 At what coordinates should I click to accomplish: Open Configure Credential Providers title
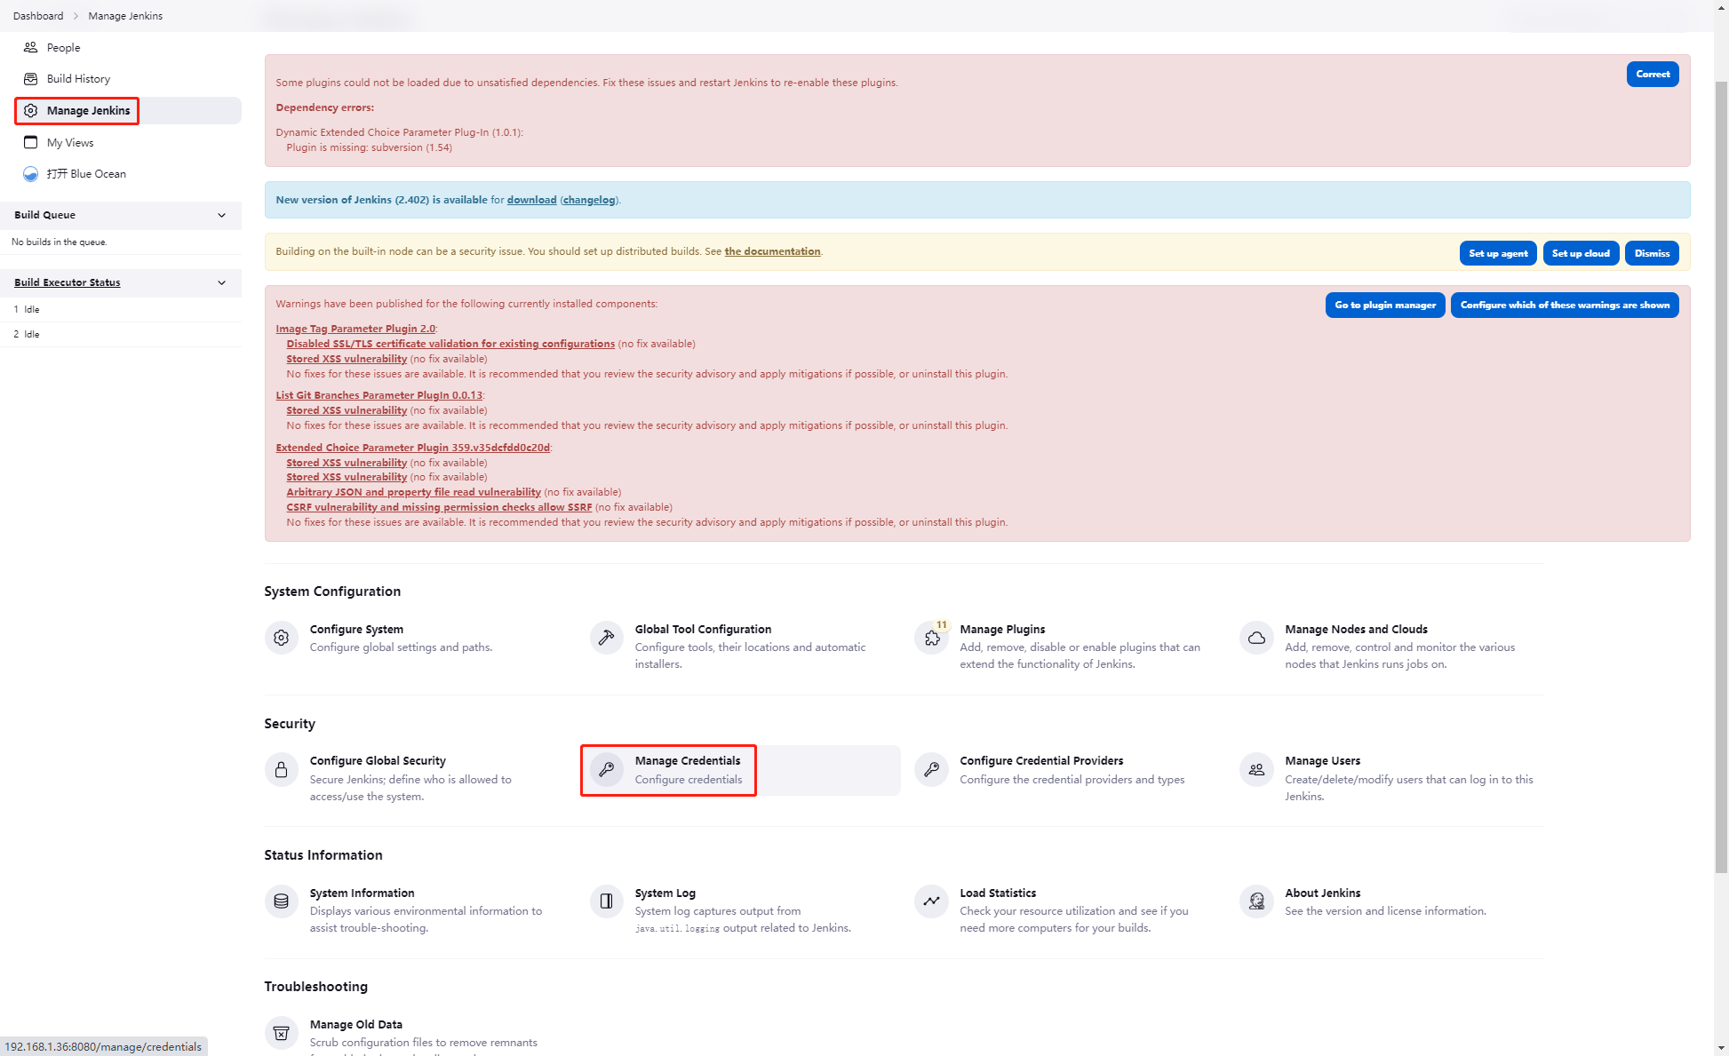[x=1041, y=761]
